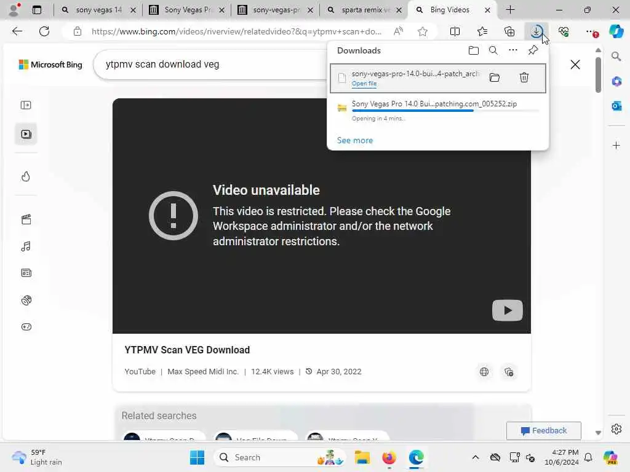Viewport: 630px width, 472px height.
Task: Refresh the current page
Action: tap(44, 31)
